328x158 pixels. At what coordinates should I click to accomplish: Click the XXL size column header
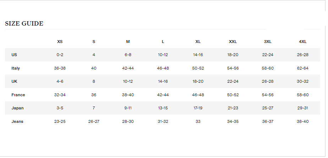(x=233, y=42)
